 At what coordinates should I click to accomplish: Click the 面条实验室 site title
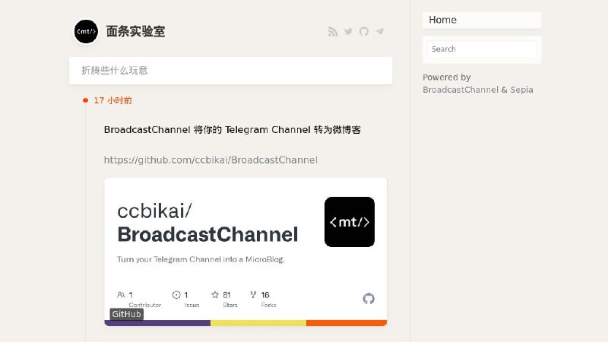tap(136, 32)
